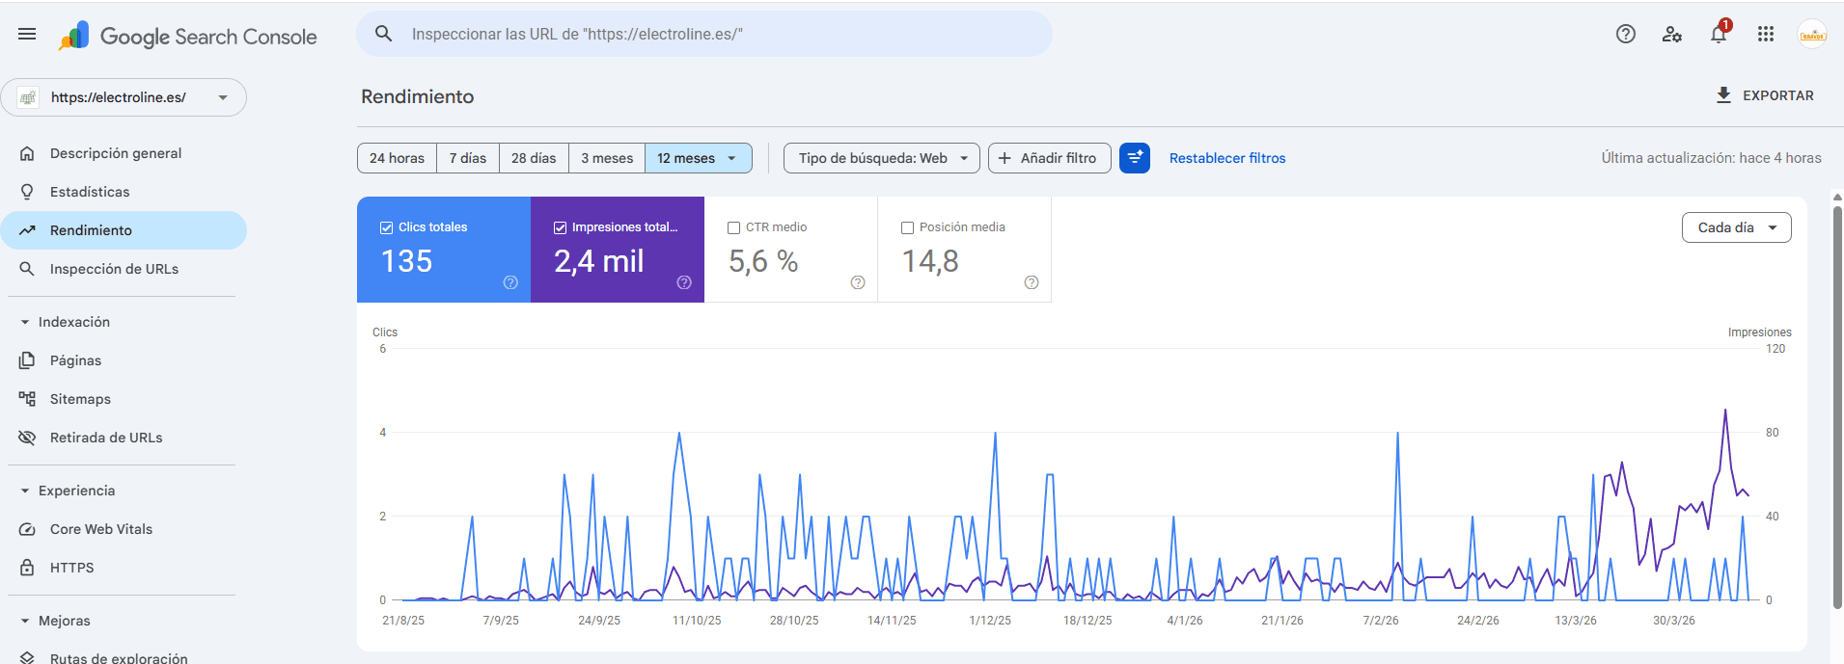The width and height of the screenshot is (1844, 664).
Task: Click the Google Search Console logo
Action: pos(187,37)
